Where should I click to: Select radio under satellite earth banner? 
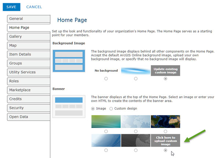165,131
